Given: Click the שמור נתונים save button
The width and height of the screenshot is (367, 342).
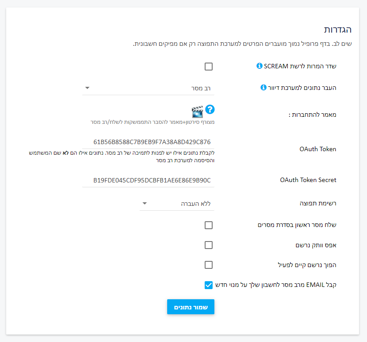Looking at the screenshot, I should click(191, 307).
